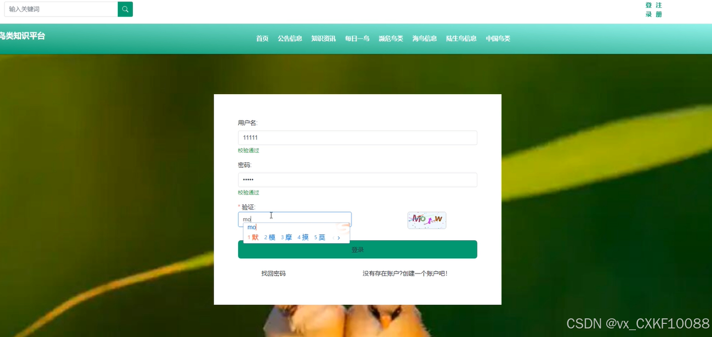This screenshot has width=712, height=337.
Task: Click 校验通过 message below the password field
Action: pyautogui.click(x=249, y=193)
